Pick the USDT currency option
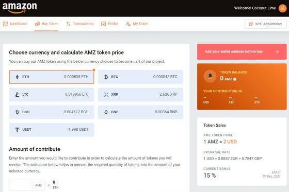The width and height of the screenshot is (289, 192). pos(52,130)
